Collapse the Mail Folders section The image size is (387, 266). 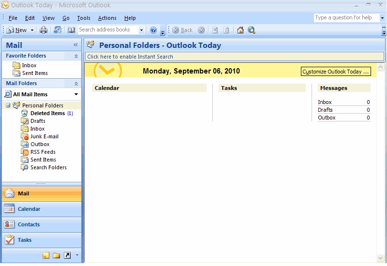[76, 84]
